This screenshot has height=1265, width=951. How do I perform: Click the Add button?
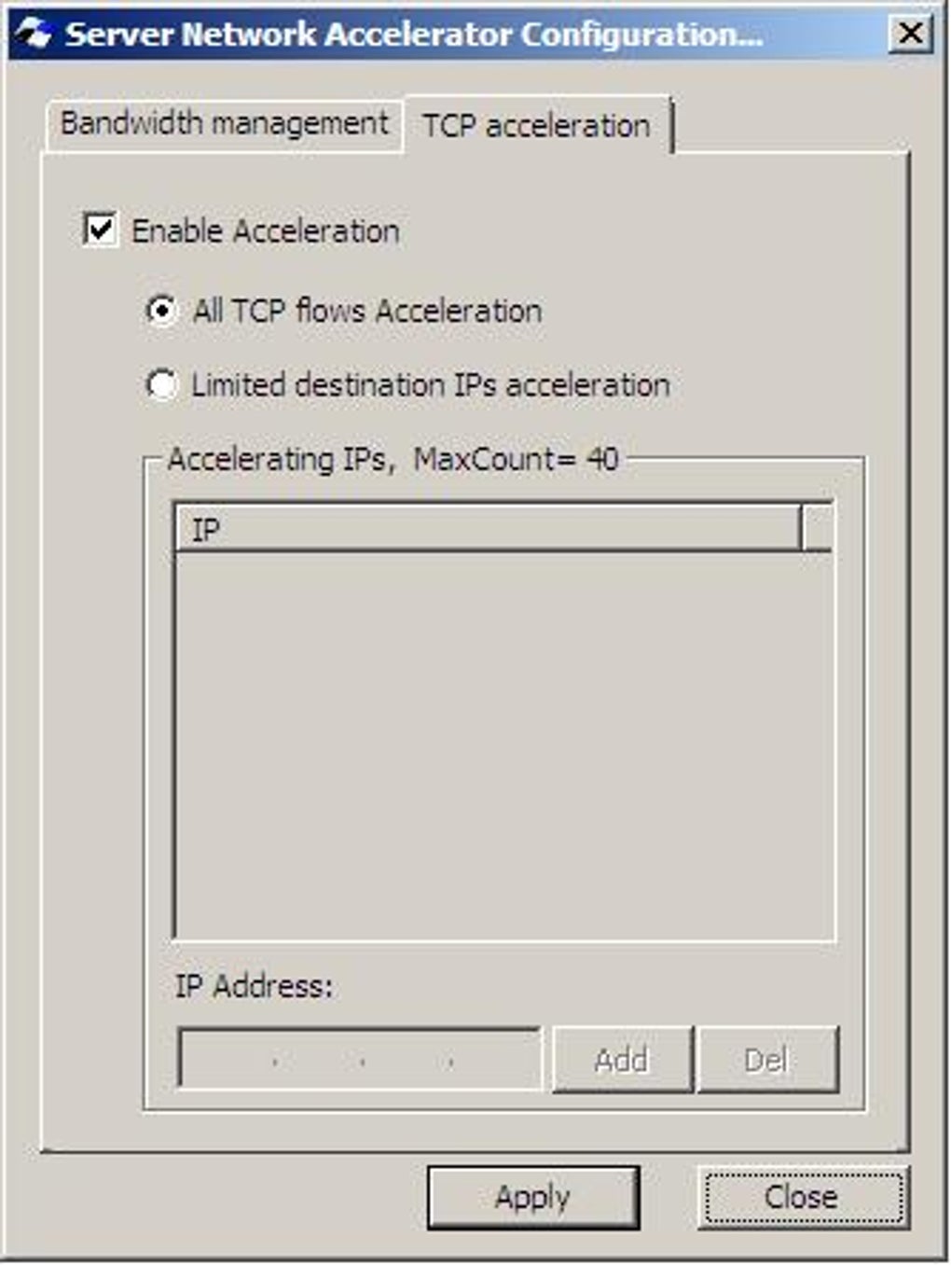pyautogui.click(x=623, y=1060)
